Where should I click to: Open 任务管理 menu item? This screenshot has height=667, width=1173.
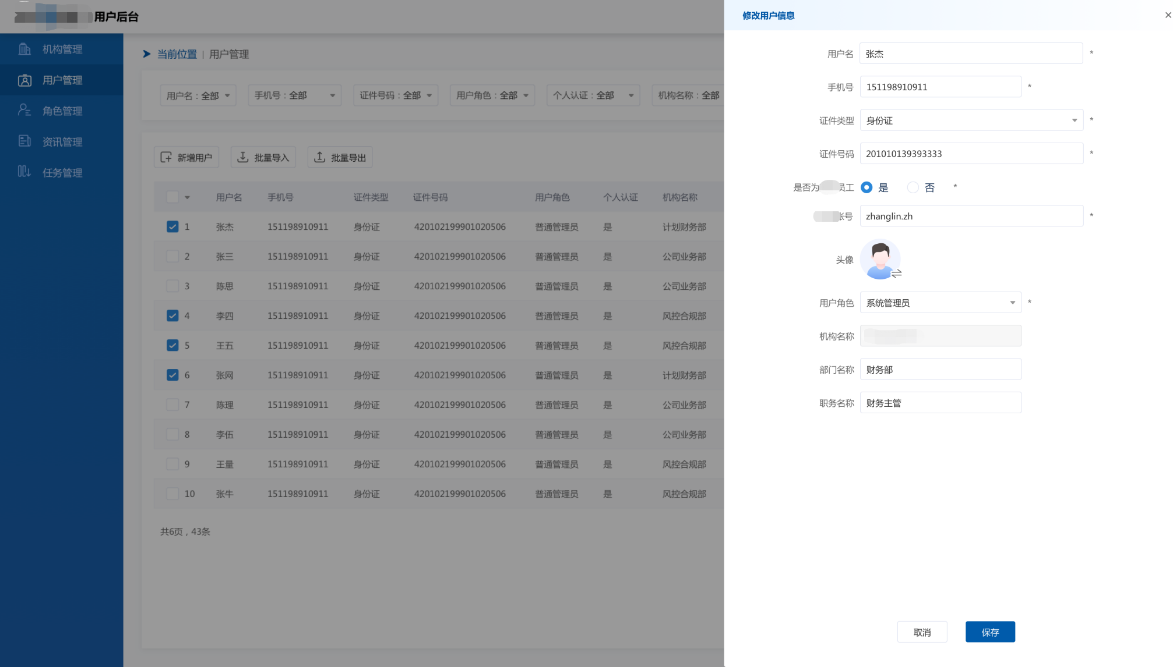(x=62, y=172)
